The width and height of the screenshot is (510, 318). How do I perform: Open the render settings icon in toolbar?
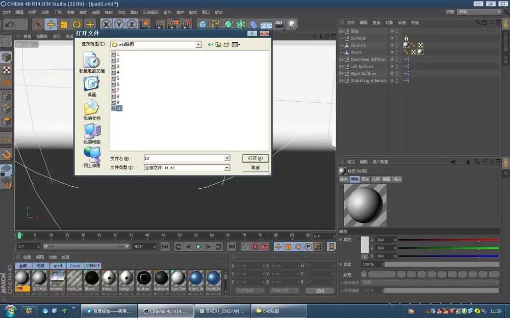tap(186, 24)
